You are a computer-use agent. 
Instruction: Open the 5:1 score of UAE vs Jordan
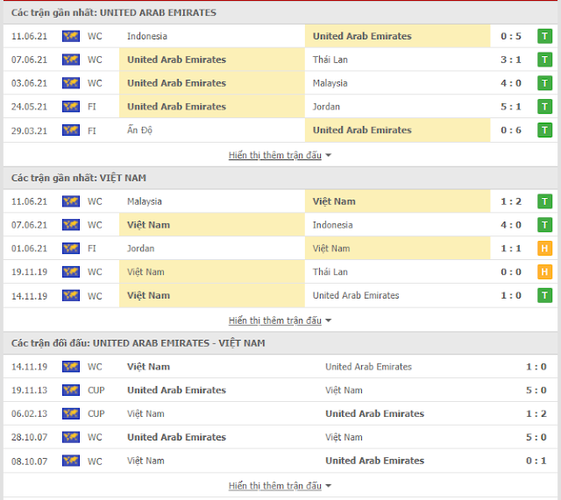click(x=511, y=107)
